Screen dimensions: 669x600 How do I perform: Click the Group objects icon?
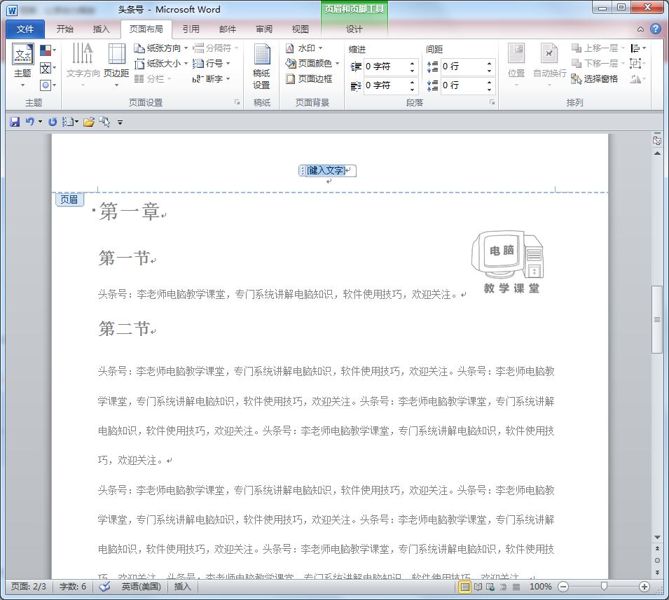(637, 64)
